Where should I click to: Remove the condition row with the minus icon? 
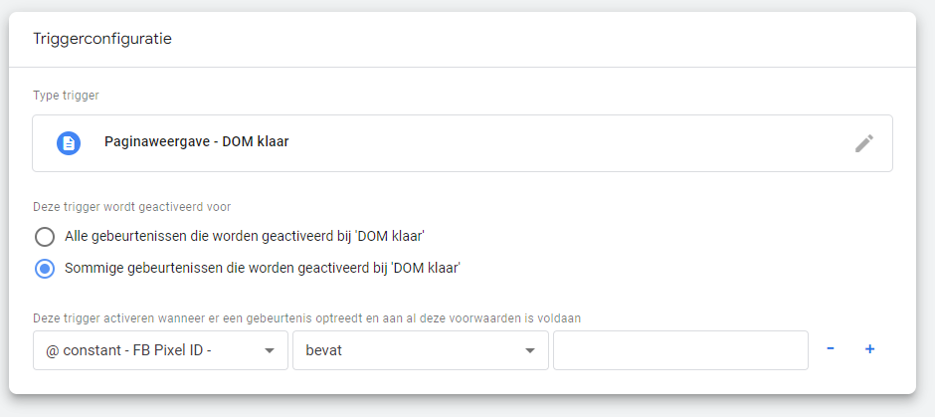click(x=831, y=349)
